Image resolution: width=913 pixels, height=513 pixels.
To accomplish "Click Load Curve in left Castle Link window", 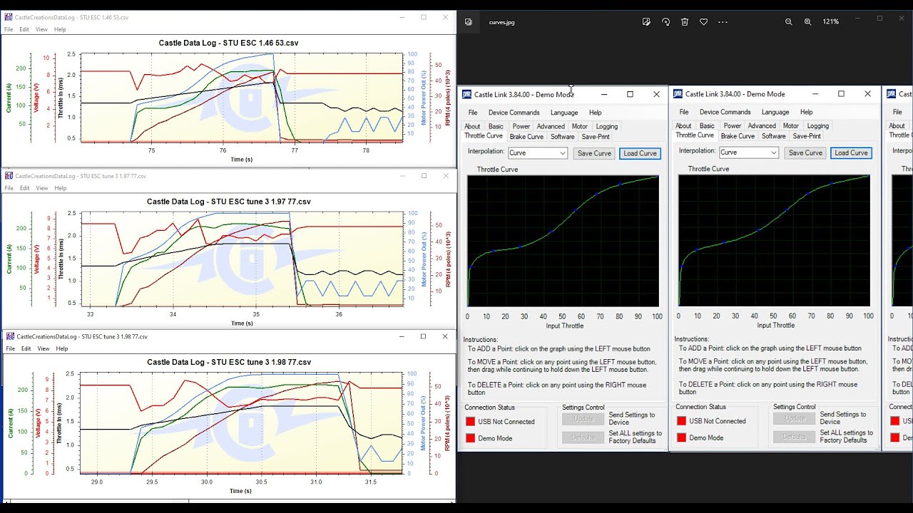I will point(640,153).
